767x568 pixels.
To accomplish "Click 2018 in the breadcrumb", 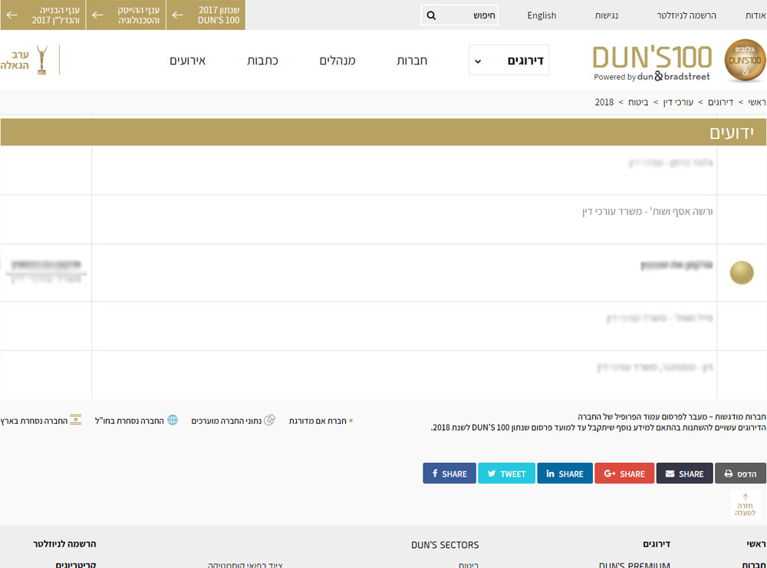I will pyautogui.click(x=604, y=102).
